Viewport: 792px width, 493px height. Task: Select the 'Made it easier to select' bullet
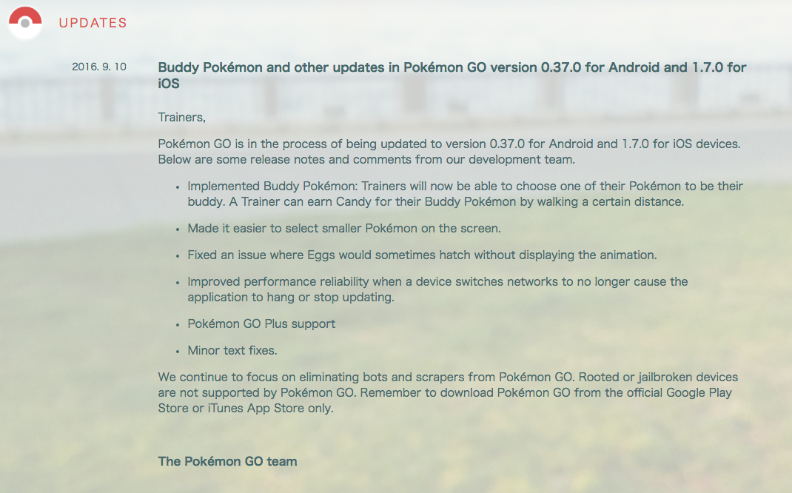coord(344,228)
